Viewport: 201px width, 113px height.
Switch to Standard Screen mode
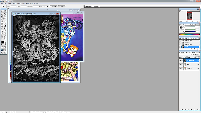click(x=2, y=50)
